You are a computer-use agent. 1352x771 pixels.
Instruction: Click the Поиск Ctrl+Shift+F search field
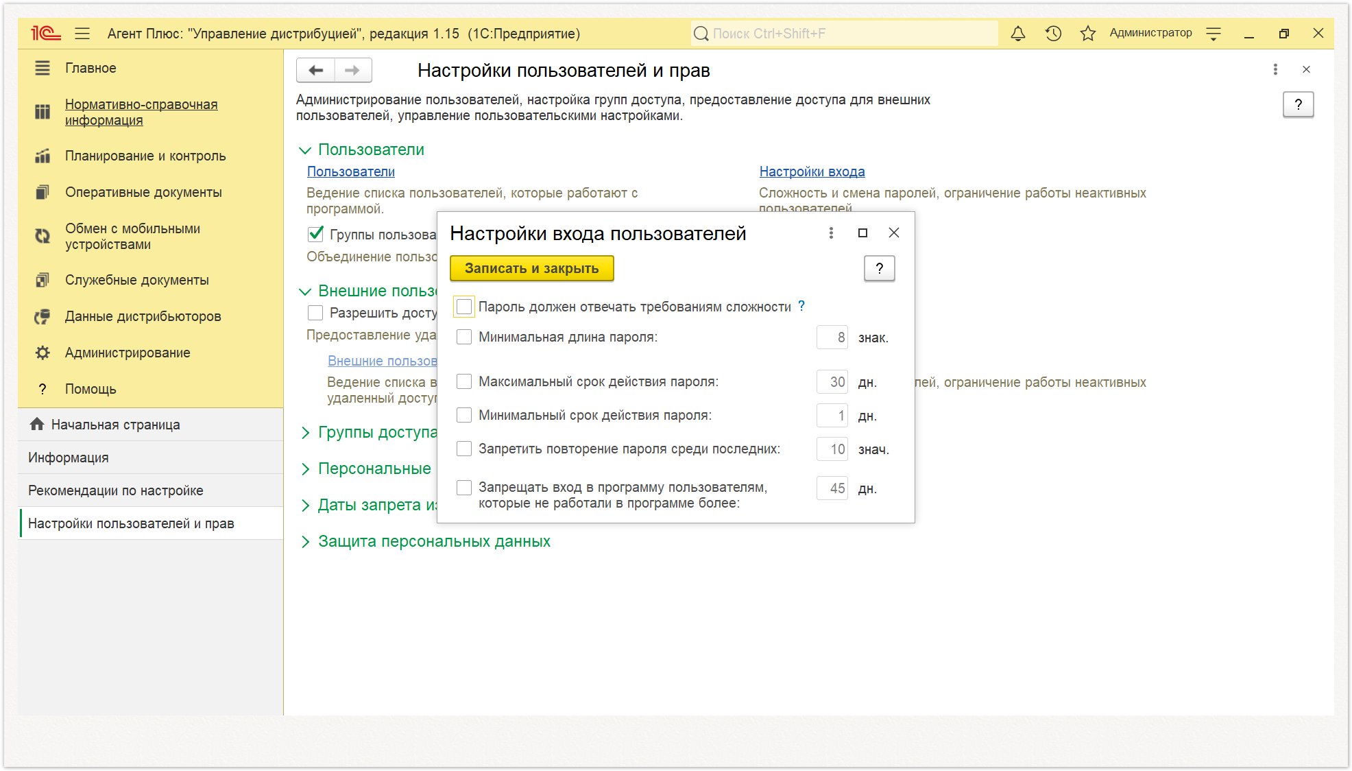(845, 34)
